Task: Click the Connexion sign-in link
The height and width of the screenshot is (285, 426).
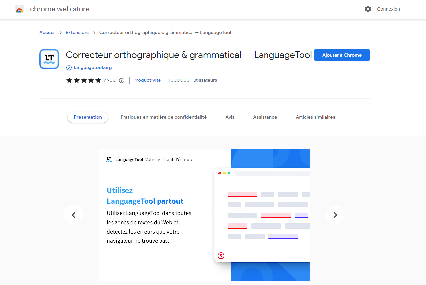Action: [388, 9]
